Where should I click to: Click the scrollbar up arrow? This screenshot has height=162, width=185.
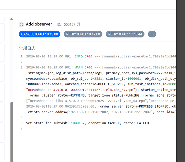pyautogui.click(x=12, y=19)
